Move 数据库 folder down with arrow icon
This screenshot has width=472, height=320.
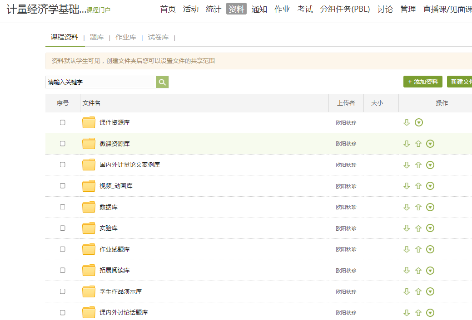tap(407, 207)
